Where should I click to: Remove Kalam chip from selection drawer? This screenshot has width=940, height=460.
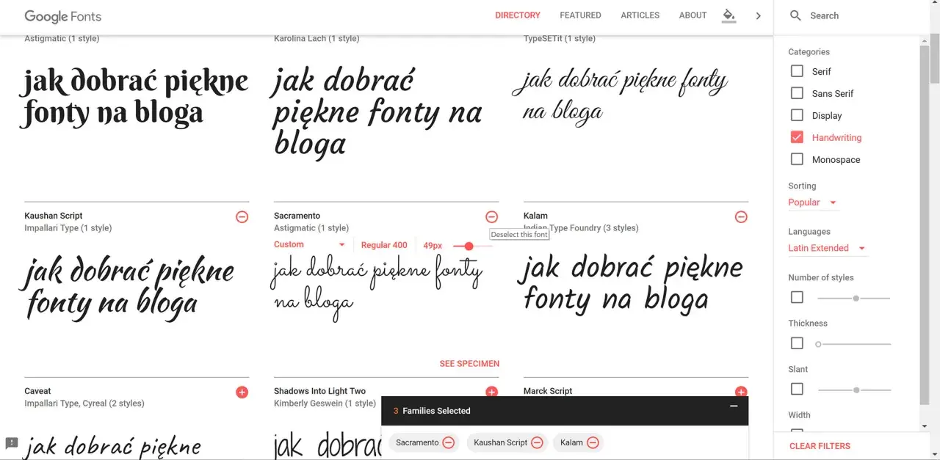click(593, 442)
